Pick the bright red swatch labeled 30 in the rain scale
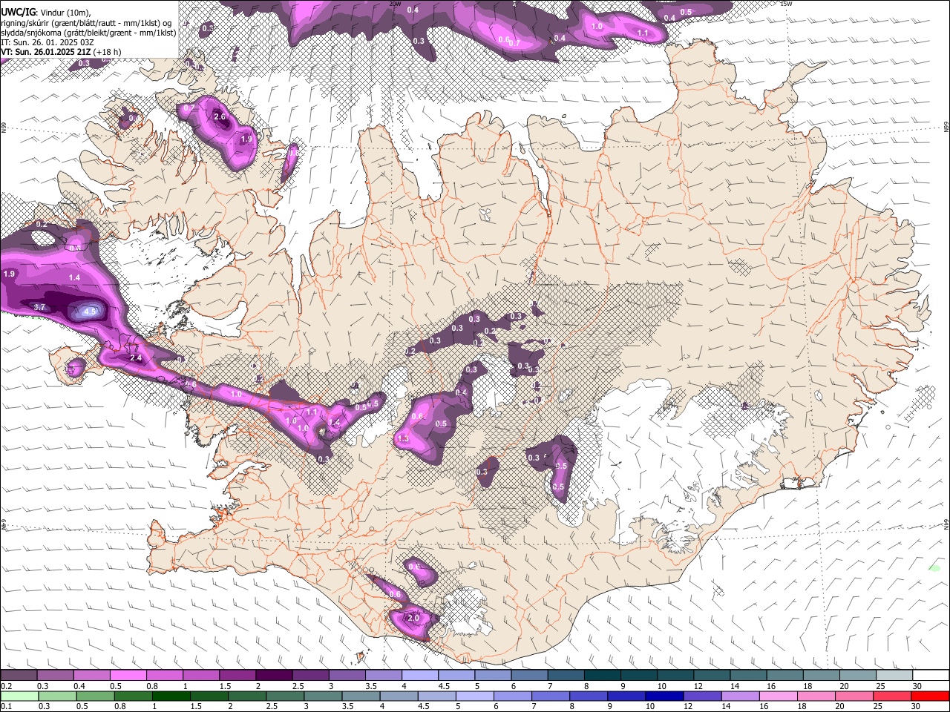This screenshot has height=712, width=950. pos(931,696)
